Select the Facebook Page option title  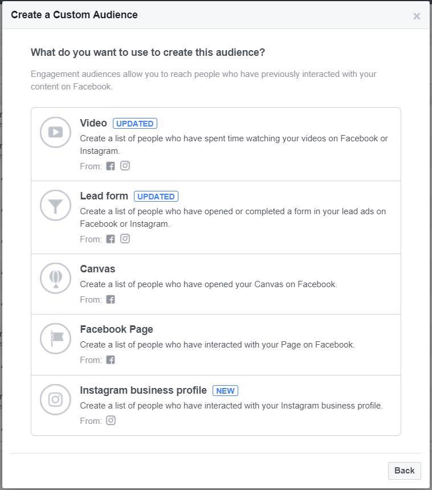(x=117, y=329)
